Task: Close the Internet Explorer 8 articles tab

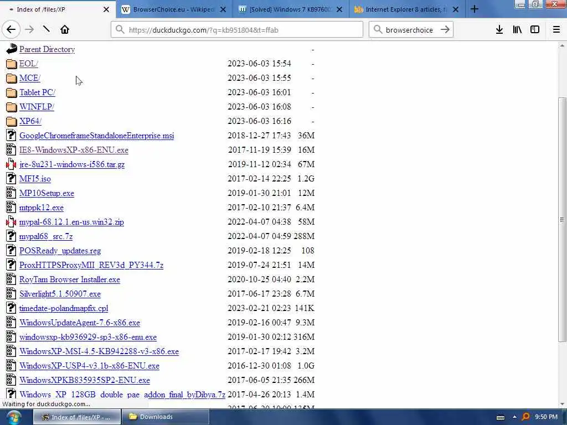Action: (456, 9)
